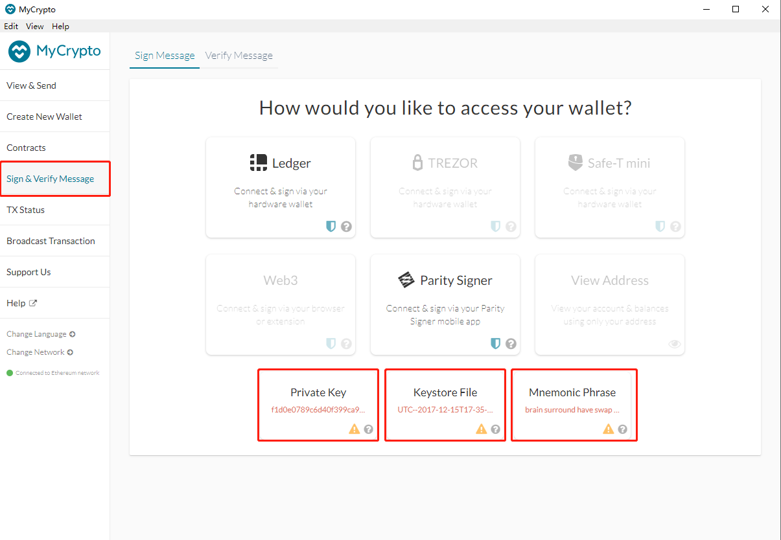Click the green Ethereum network connection indicator
This screenshot has width=781, height=540.
pyautogui.click(x=10, y=373)
